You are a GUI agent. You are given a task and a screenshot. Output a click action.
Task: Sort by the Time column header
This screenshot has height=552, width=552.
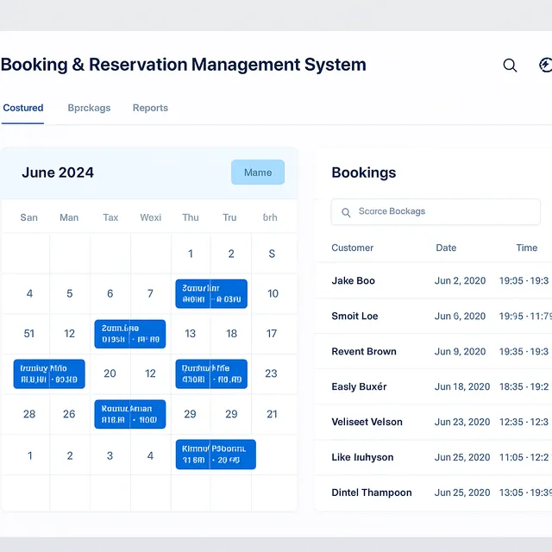(527, 248)
